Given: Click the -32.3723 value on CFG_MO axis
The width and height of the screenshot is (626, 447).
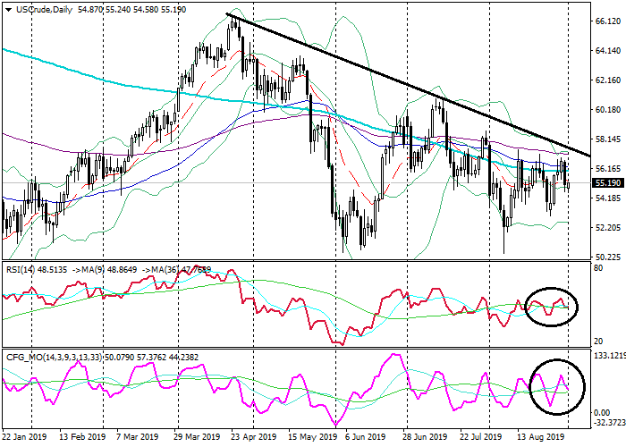Looking at the screenshot, I should pyautogui.click(x=606, y=422).
